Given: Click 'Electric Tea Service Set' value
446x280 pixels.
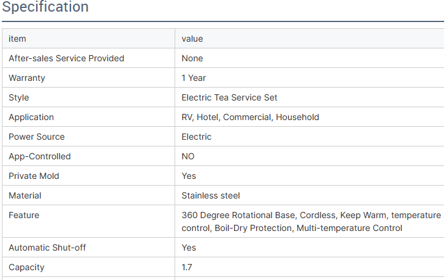Looking at the screenshot, I should (229, 97).
